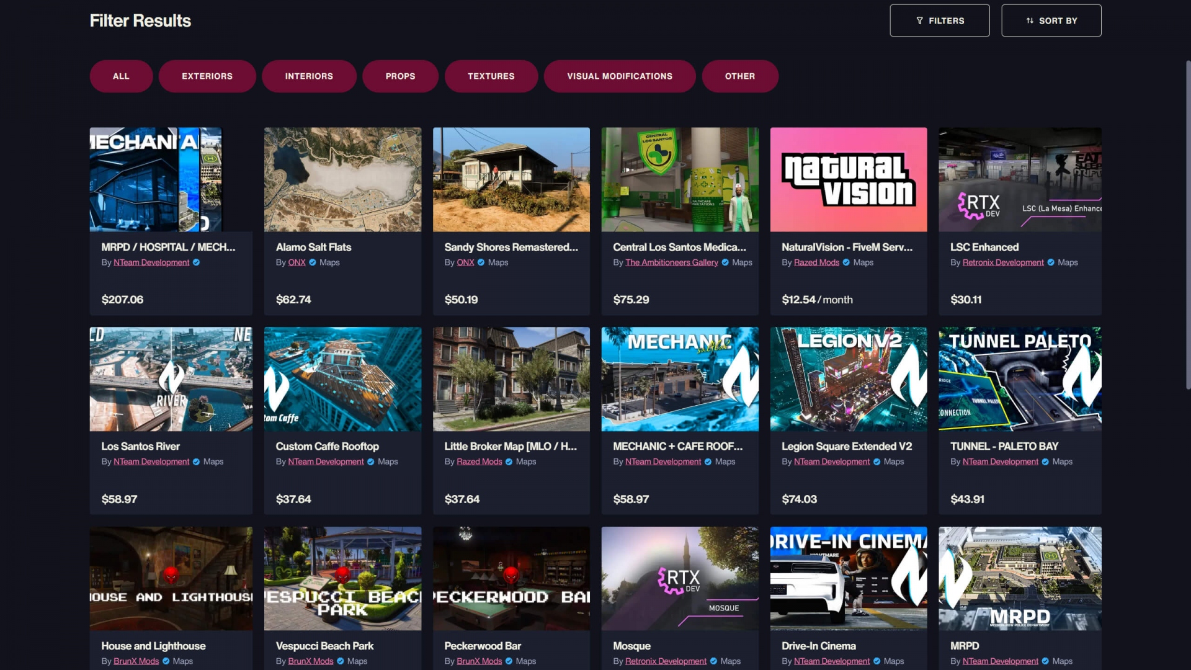Visit the Razed Mods link on Little Broker Map
The height and width of the screenshot is (670, 1191).
(479, 462)
